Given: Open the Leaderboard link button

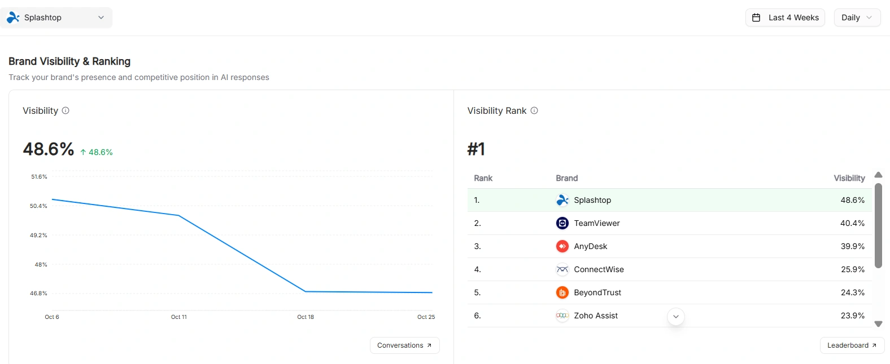Looking at the screenshot, I should [852, 345].
